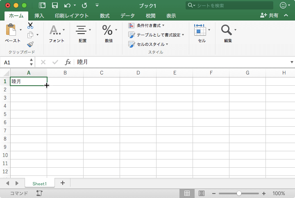Open the Cells (セル) group icon
295x198 pixels.
click(200, 30)
